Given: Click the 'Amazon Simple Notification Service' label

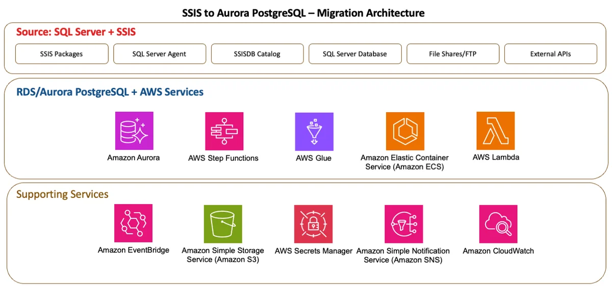Looking at the screenshot, I should point(403,255).
